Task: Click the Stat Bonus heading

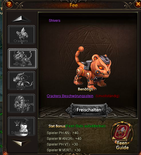Action: point(57,126)
